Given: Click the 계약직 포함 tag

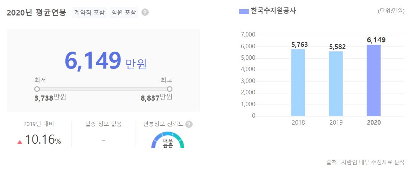Looking at the screenshot, I should [x=90, y=13].
